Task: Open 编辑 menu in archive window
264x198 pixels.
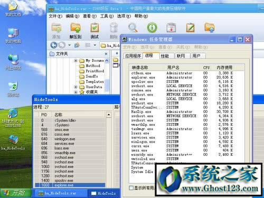Action: click(x=72, y=16)
